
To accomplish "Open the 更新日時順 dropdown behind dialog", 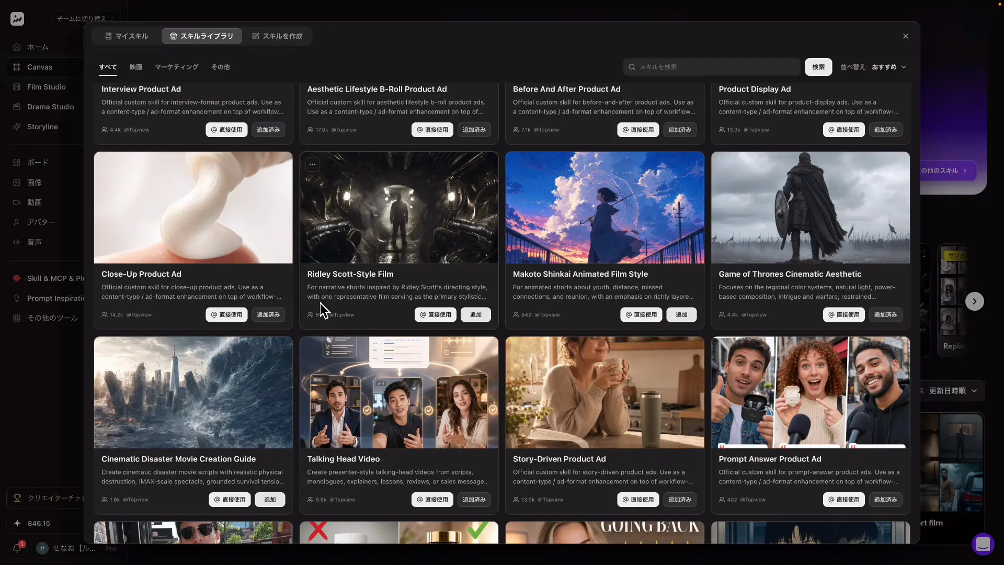I will (x=953, y=391).
